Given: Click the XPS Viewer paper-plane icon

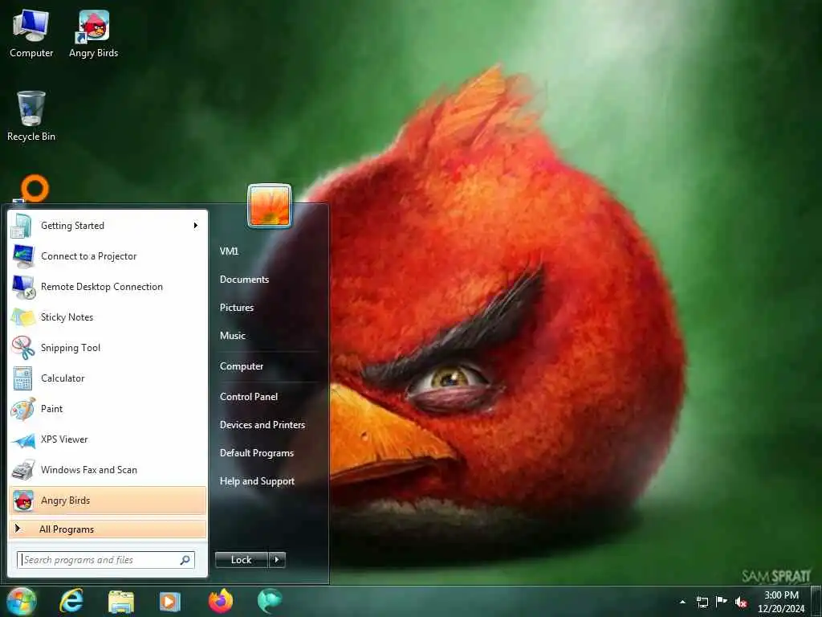Looking at the screenshot, I should [x=23, y=440].
